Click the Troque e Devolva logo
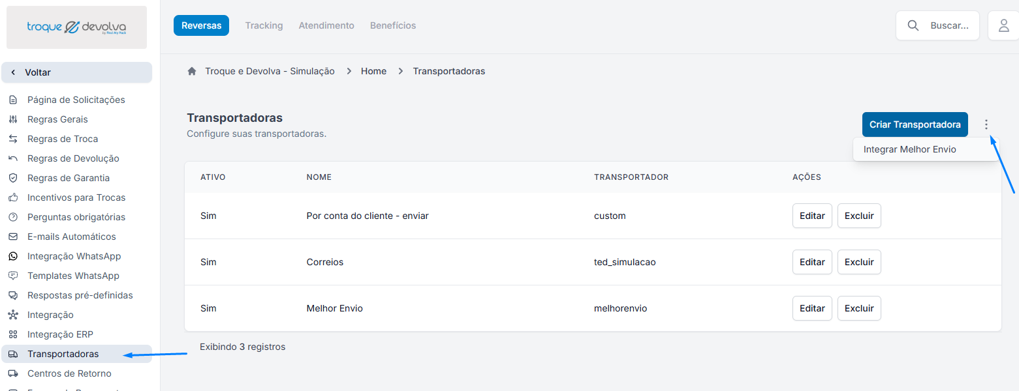 pos(76,27)
